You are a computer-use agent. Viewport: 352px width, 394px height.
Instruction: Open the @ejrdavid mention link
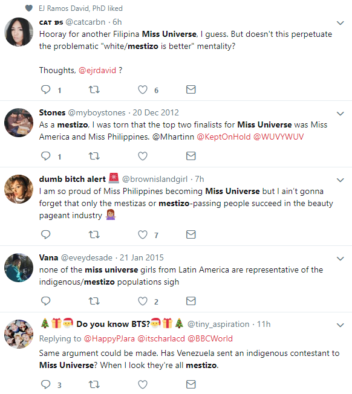[97, 70]
